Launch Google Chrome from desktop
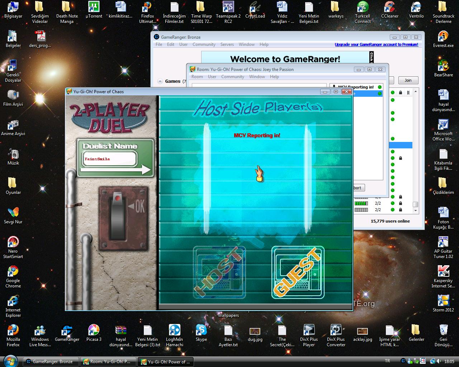 pos(13,277)
